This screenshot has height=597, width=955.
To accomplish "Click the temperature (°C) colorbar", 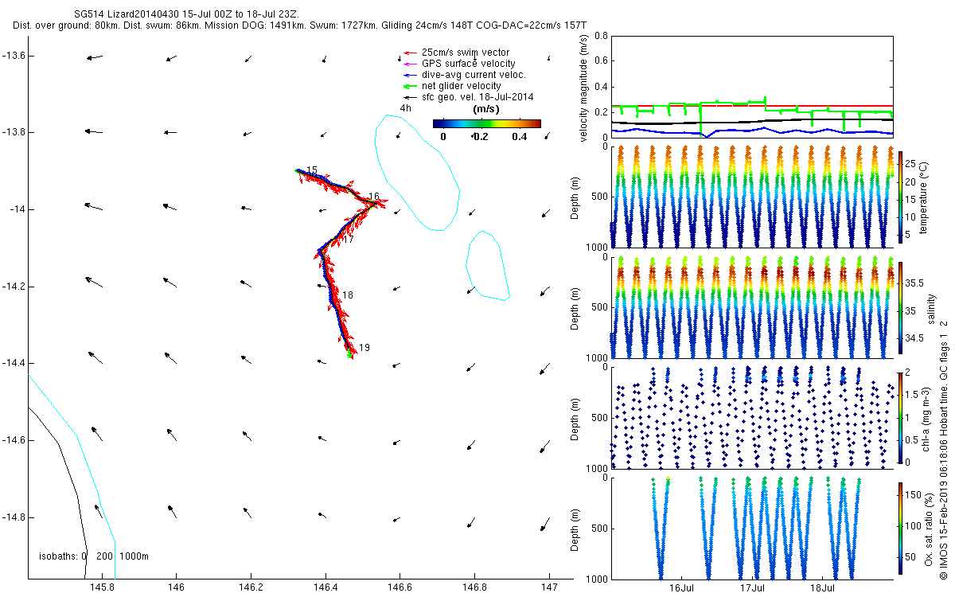I will 900,196.
